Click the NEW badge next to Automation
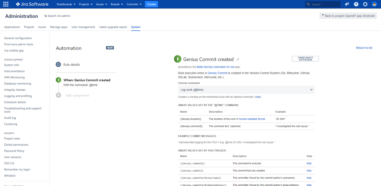This screenshot has width=381, height=186. (x=110, y=48)
